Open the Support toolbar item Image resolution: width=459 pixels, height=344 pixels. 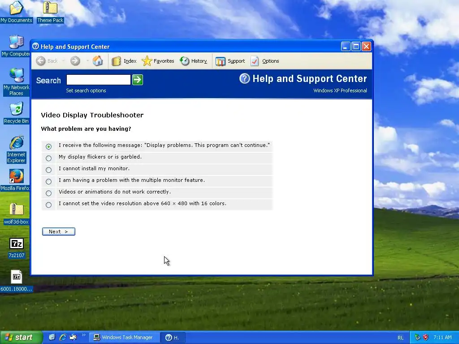pyautogui.click(x=230, y=61)
